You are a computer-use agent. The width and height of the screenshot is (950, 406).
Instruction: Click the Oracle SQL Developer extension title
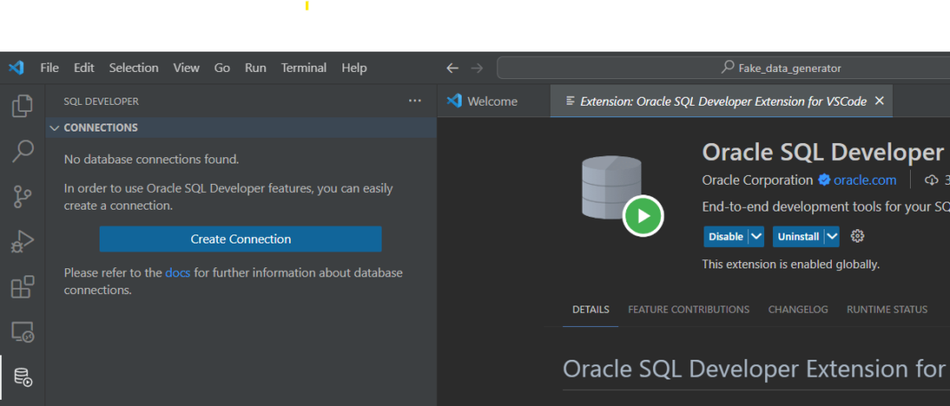coord(825,153)
